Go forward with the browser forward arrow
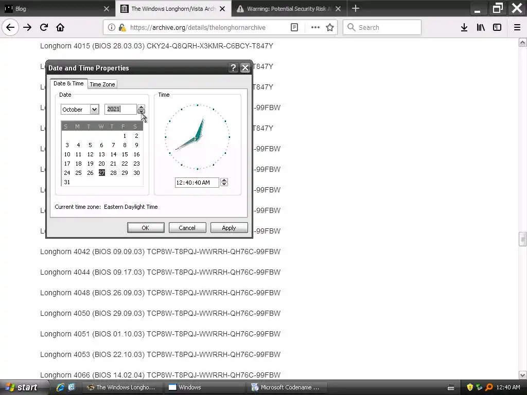The width and height of the screenshot is (527, 395). click(27, 28)
